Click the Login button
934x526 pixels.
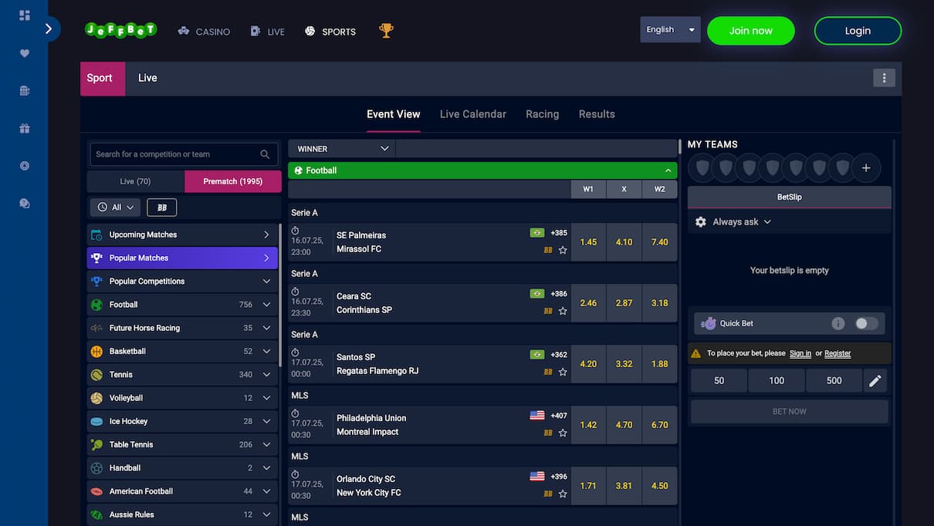(858, 31)
